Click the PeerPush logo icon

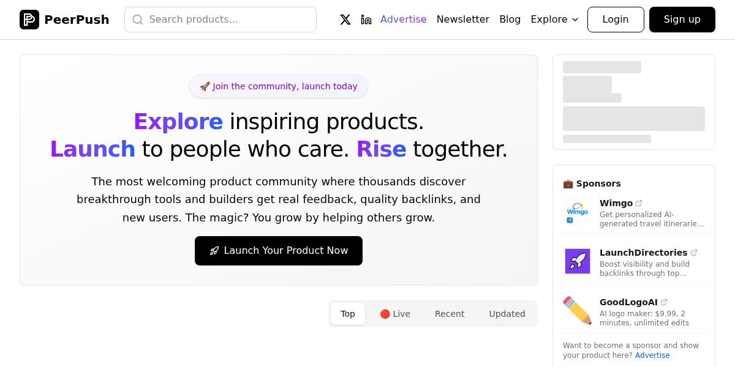tap(29, 19)
